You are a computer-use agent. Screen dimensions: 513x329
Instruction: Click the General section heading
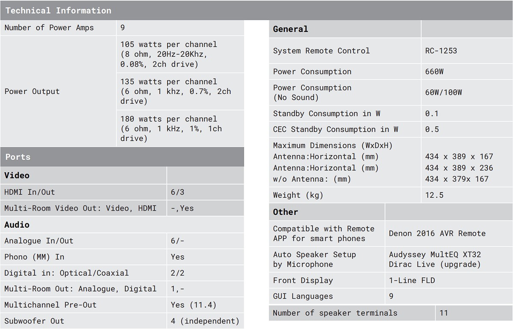coord(290,29)
